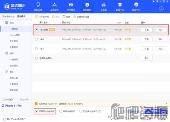This screenshot has height=122, width=170.
Task: Click the orange test-version badge beside 14.5beta
Action: (x=52, y=30)
